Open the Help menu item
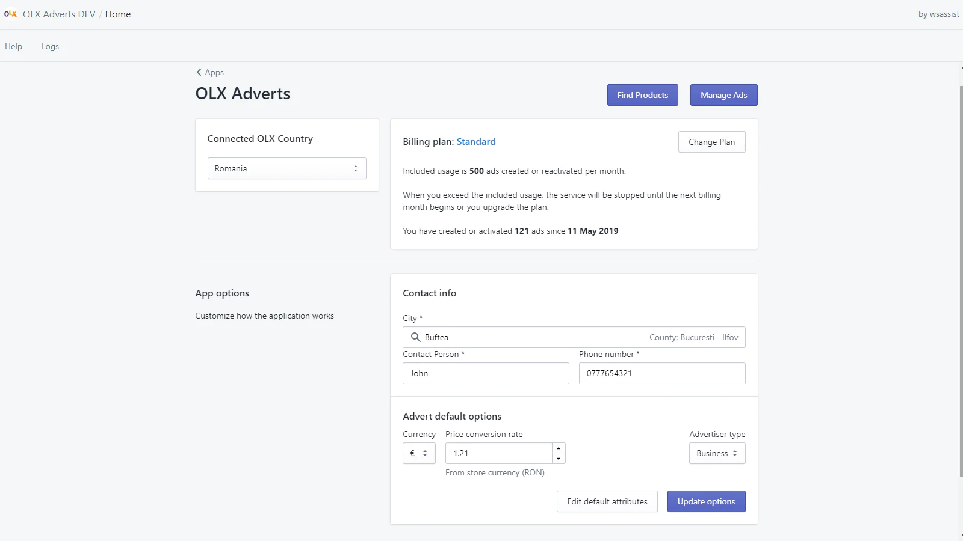The width and height of the screenshot is (963, 541). 13,46
